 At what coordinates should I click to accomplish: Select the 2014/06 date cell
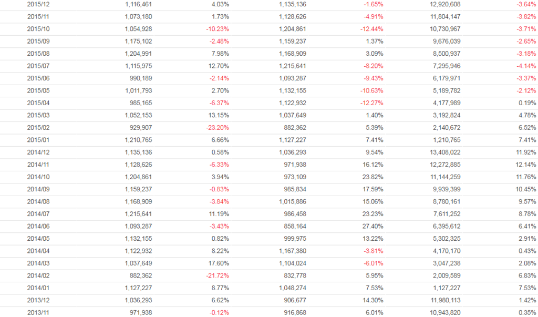coord(38,226)
